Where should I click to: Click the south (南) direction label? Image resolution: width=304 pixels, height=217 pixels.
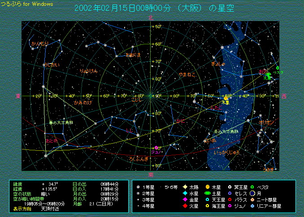151,174
